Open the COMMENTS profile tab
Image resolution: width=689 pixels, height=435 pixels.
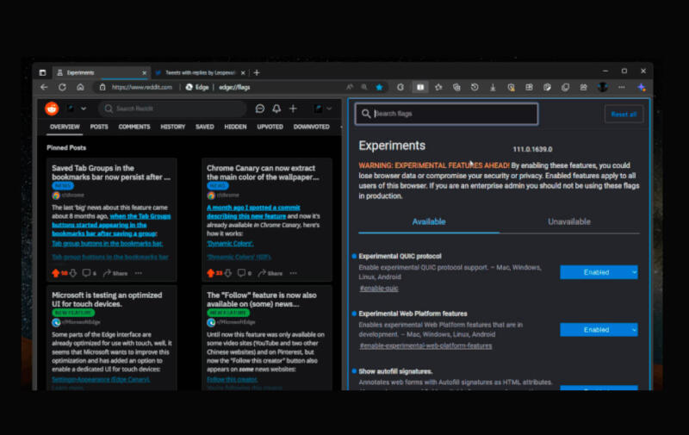(134, 127)
